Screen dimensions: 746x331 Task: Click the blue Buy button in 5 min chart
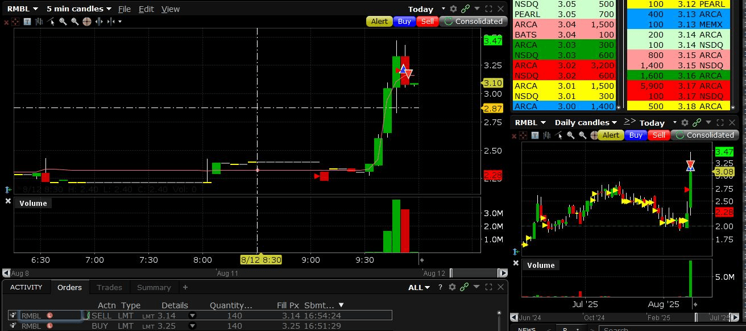coord(404,21)
